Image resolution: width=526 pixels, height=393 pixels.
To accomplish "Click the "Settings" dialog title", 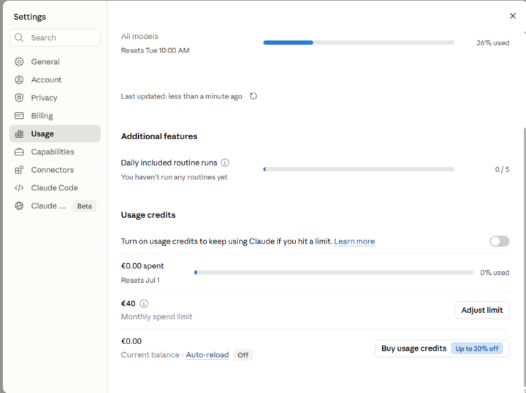I will point(30,17).
